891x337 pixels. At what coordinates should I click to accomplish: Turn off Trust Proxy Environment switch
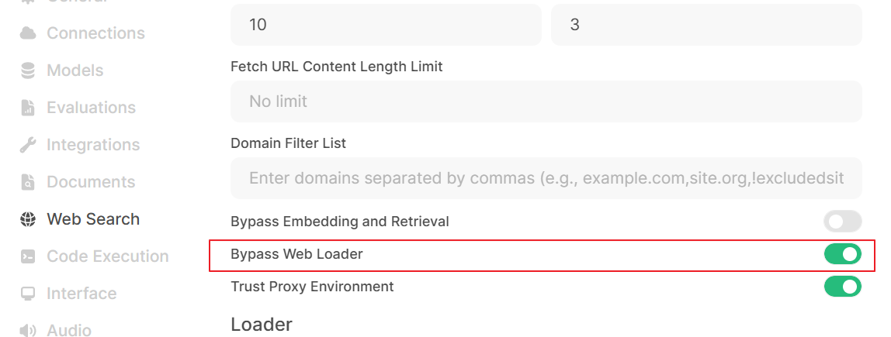click(843, 287)
